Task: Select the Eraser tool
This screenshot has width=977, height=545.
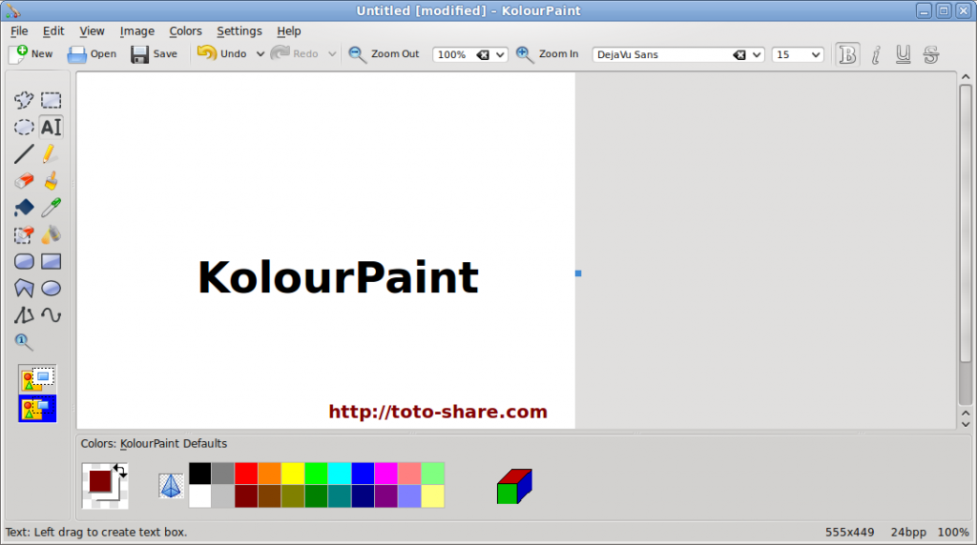Action: [24, 181]
